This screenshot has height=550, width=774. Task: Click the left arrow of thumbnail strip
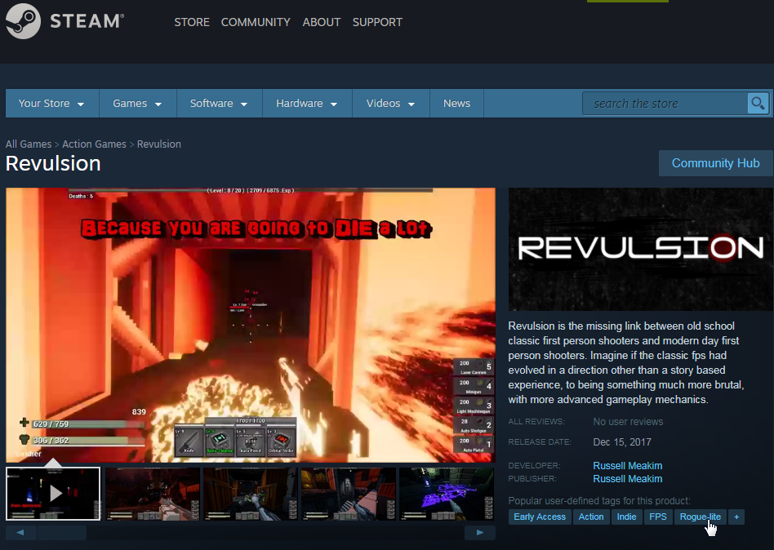(20, 533)
